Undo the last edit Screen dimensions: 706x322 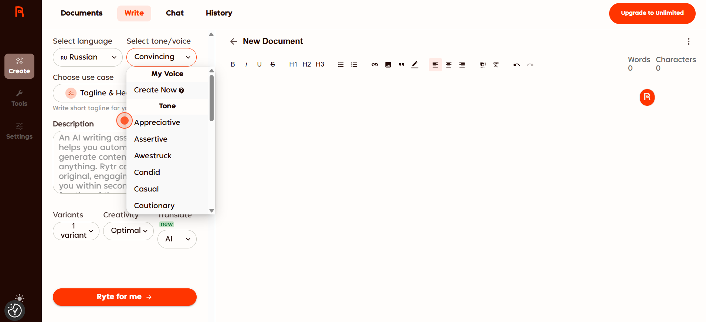point(516,65)
